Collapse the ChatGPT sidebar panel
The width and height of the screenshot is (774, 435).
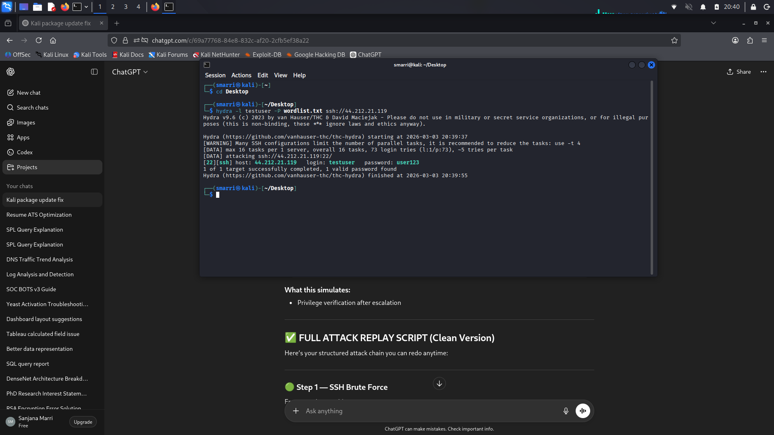point(94,72)
